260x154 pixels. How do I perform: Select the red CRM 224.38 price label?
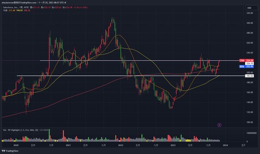(247, 61)
